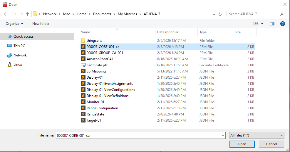This screenshot has height=152, width=290.
Task: Click Network in the address breadcrumb
Action: tap(50, 14)
